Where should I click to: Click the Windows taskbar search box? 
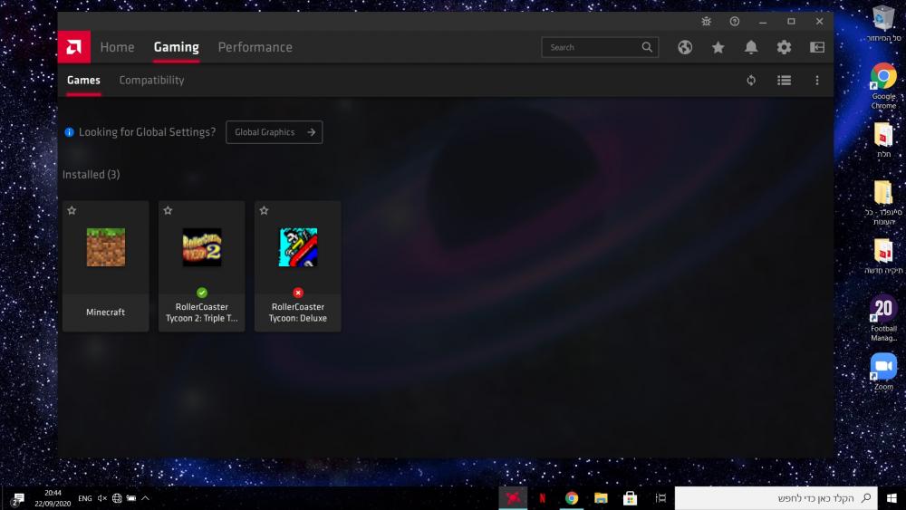point(776,498)
